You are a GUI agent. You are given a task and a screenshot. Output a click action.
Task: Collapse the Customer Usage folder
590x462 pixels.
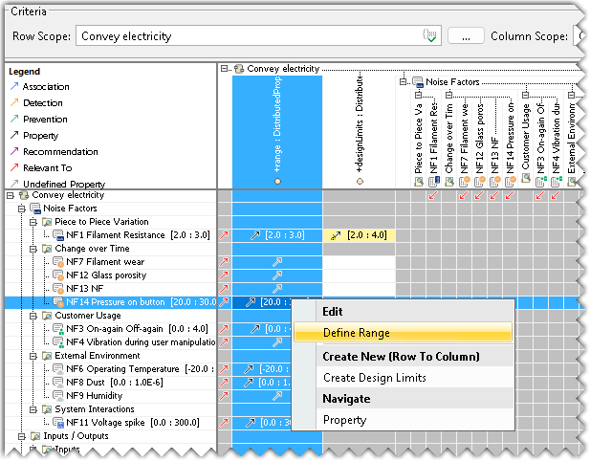(x=33, y=316)
